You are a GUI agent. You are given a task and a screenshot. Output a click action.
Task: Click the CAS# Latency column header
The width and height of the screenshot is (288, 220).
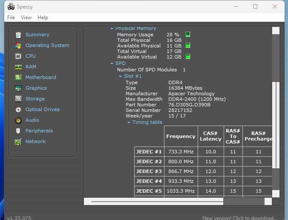(x=210, y=136)
